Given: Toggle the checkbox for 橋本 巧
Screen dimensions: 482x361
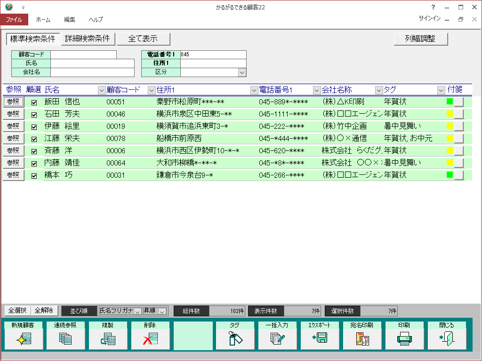Looking at the screenshot, I should coord(34,176).
